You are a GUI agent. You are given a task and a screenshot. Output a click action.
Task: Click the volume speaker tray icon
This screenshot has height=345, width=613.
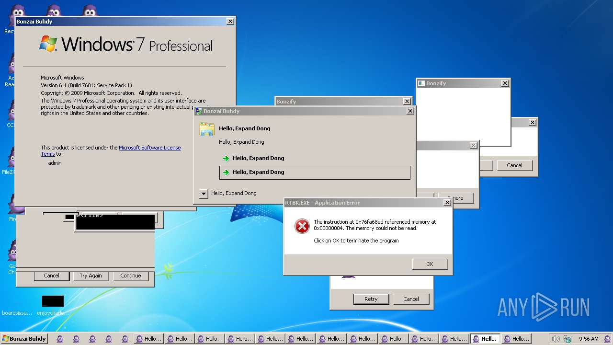tap(556, 339)
